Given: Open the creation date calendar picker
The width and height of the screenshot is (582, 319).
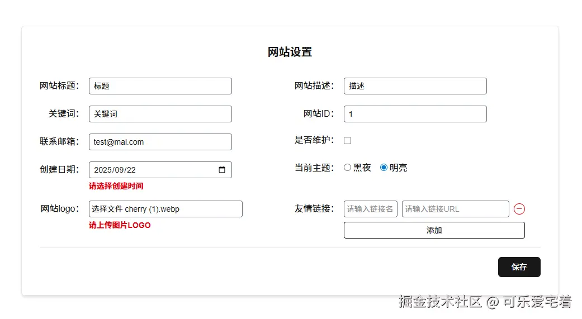Looking at the screenshot, I should tap(222, 170).
